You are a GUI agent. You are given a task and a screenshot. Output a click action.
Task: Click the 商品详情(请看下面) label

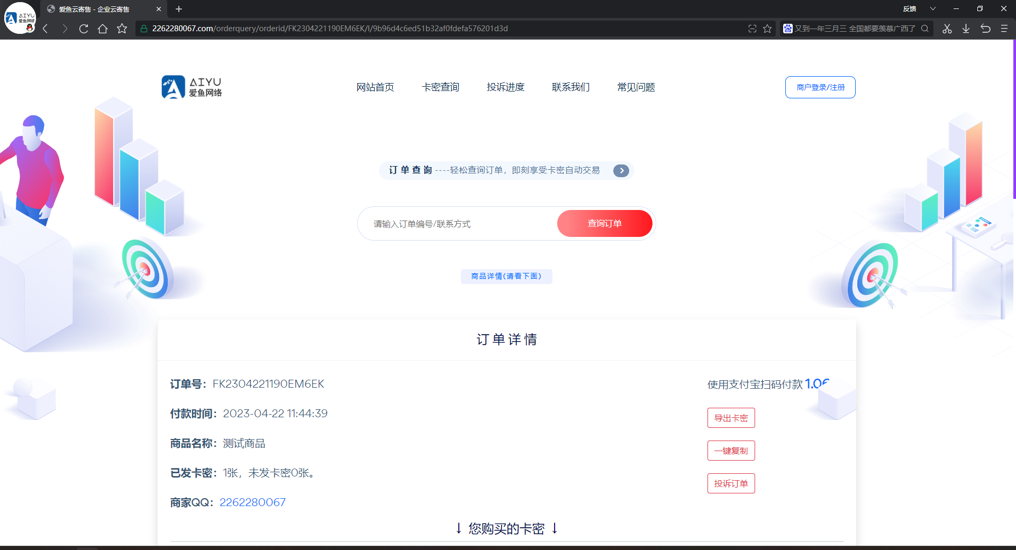pyautogui.click(x=506, y=277)
